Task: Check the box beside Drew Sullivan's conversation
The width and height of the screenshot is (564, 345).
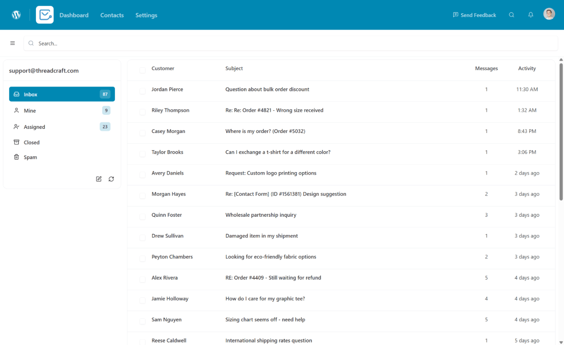Action: 142,237
